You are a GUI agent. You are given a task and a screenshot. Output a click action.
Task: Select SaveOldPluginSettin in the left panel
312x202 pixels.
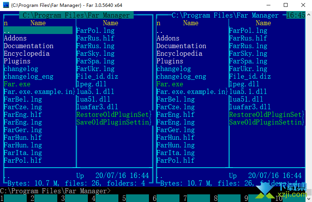114,122
